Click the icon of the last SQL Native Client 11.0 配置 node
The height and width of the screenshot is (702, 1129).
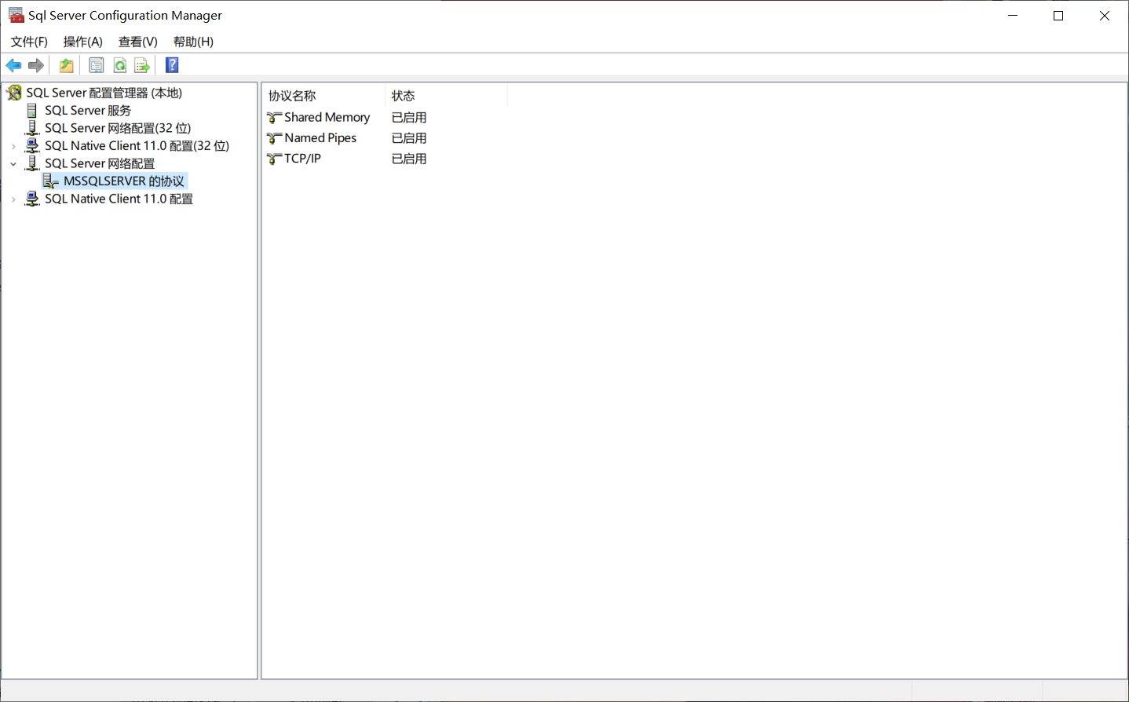(x=32, y=199)
